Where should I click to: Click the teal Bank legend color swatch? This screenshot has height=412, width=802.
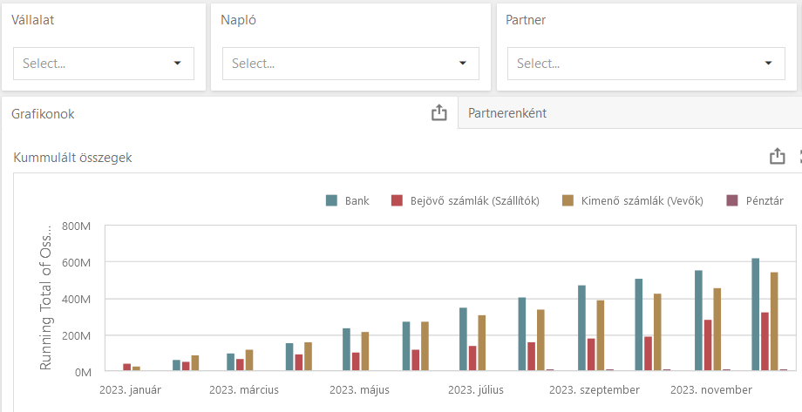click(331, 201)
